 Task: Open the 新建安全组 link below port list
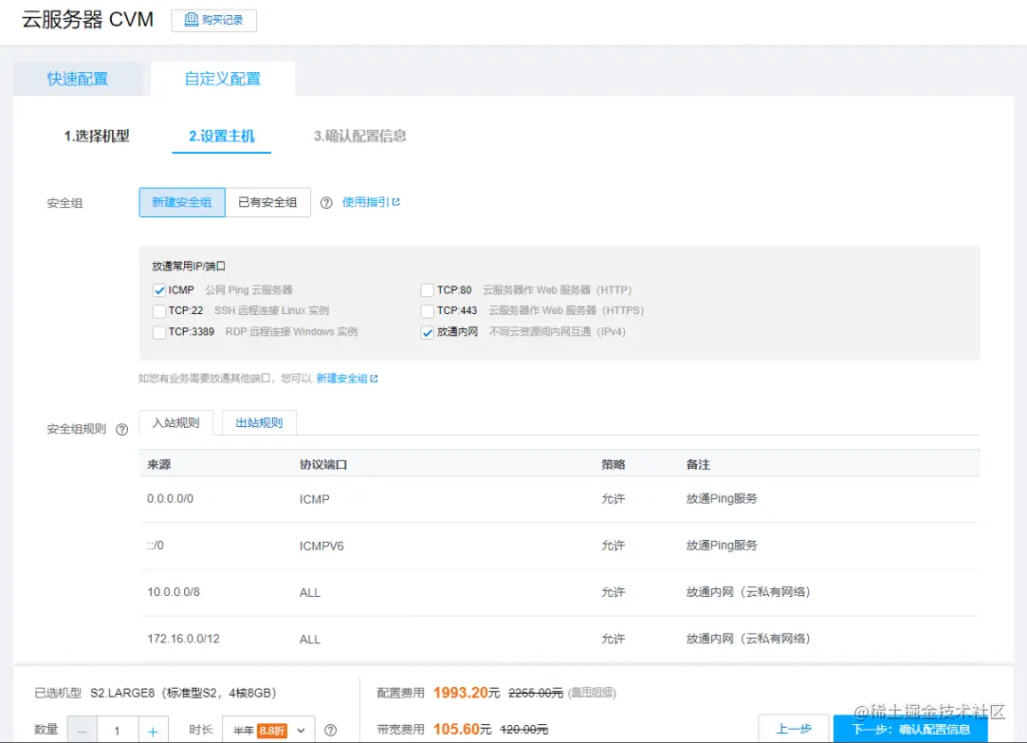click(x=341, y=378)
